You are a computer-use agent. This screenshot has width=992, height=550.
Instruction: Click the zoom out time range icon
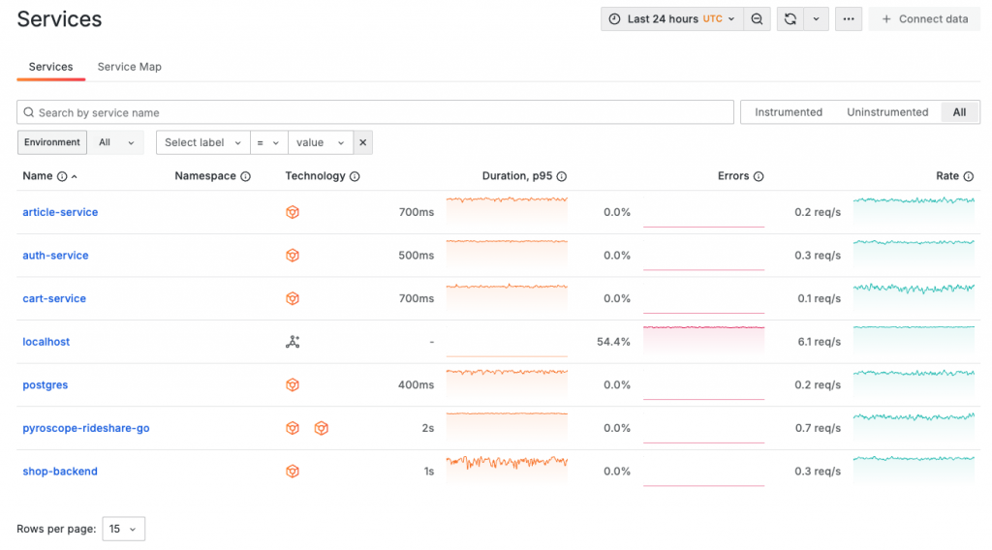(x=758, y=19)
